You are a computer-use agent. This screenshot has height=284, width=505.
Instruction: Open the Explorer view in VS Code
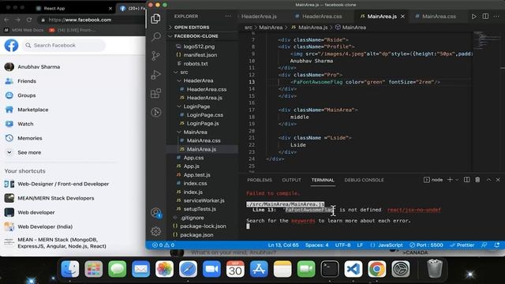[156, 19]
